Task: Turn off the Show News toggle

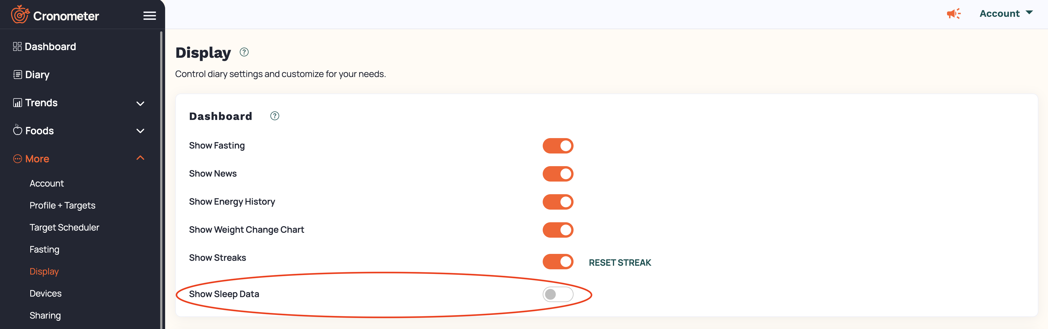Action: click(x=558, y=174)
